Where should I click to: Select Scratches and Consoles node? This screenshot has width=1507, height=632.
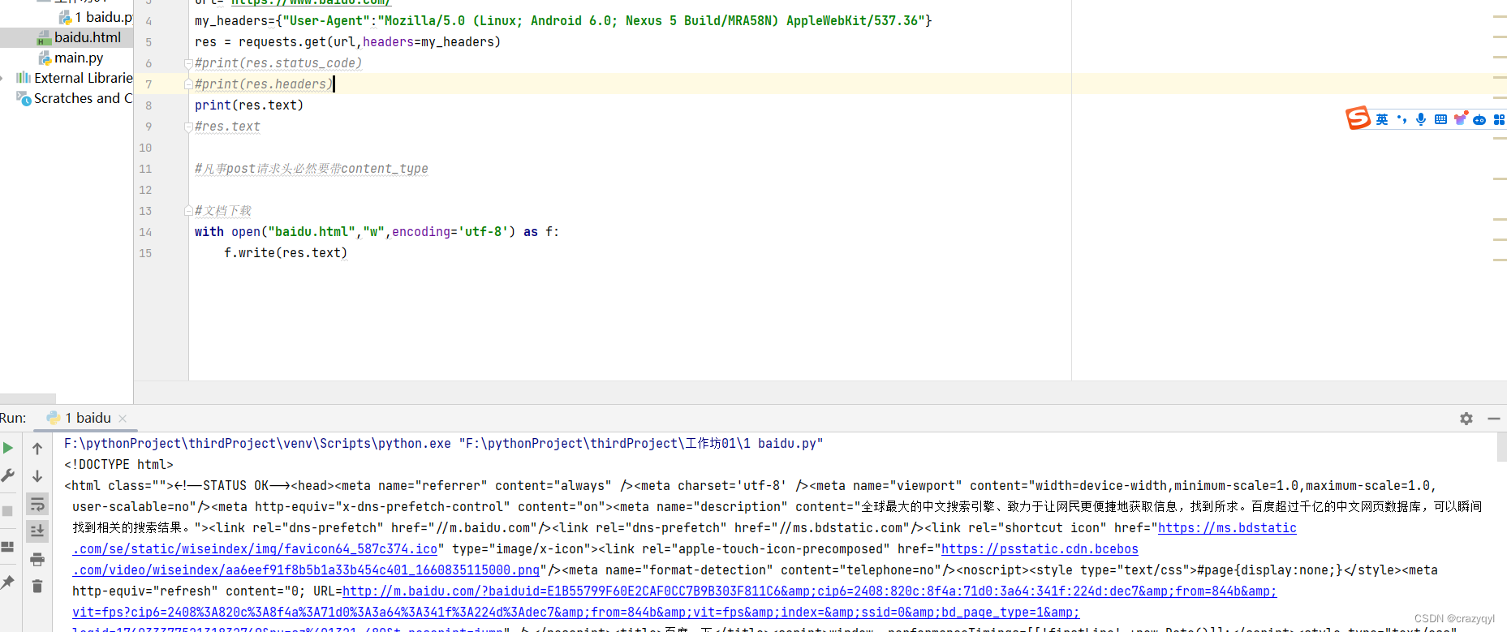click(x=75, y=98)
